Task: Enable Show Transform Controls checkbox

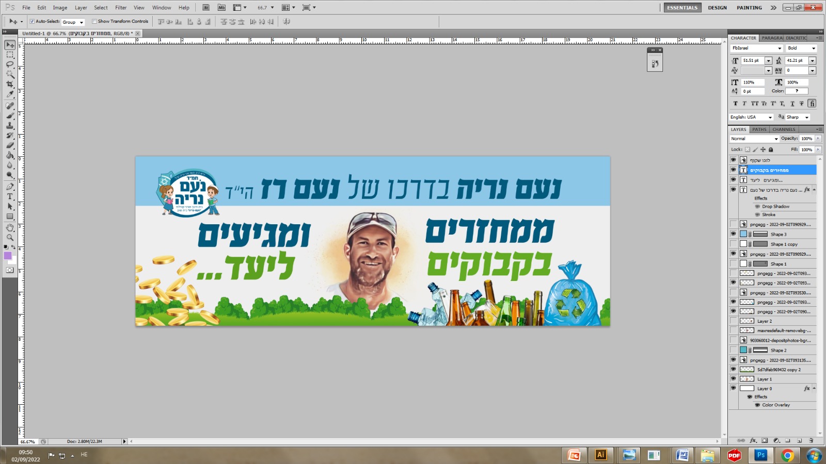Action: click(94, 22)
